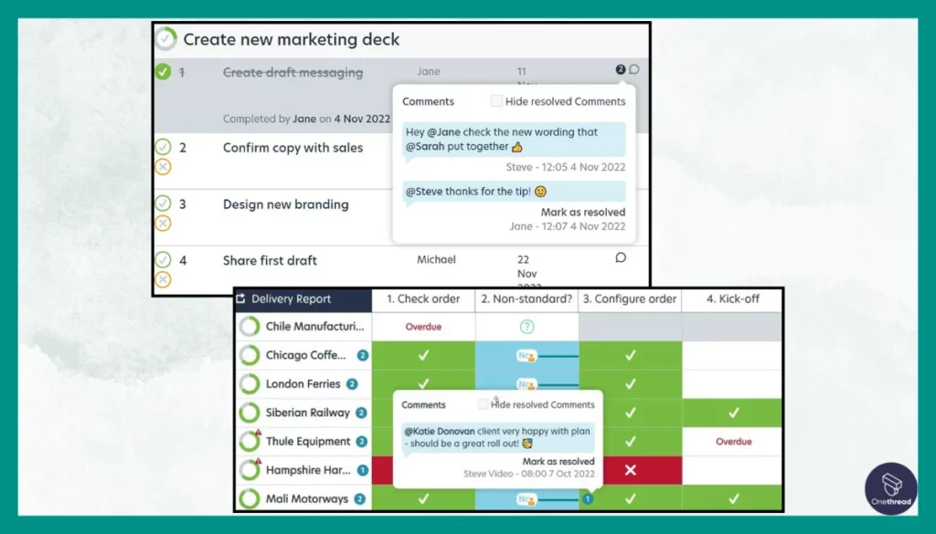Open the Hampshire Har... row
936x534 pixels.
tap(308, 469)
